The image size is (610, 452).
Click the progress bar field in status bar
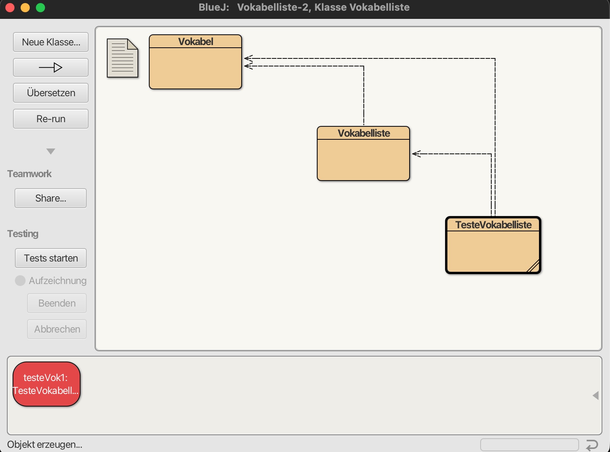[x=529, y=445]
